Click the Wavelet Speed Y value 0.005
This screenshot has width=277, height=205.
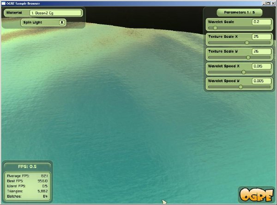click(261, 81)
